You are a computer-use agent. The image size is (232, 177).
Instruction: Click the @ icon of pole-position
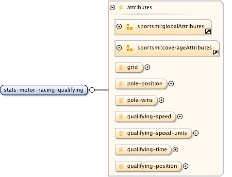coord(121,84)
